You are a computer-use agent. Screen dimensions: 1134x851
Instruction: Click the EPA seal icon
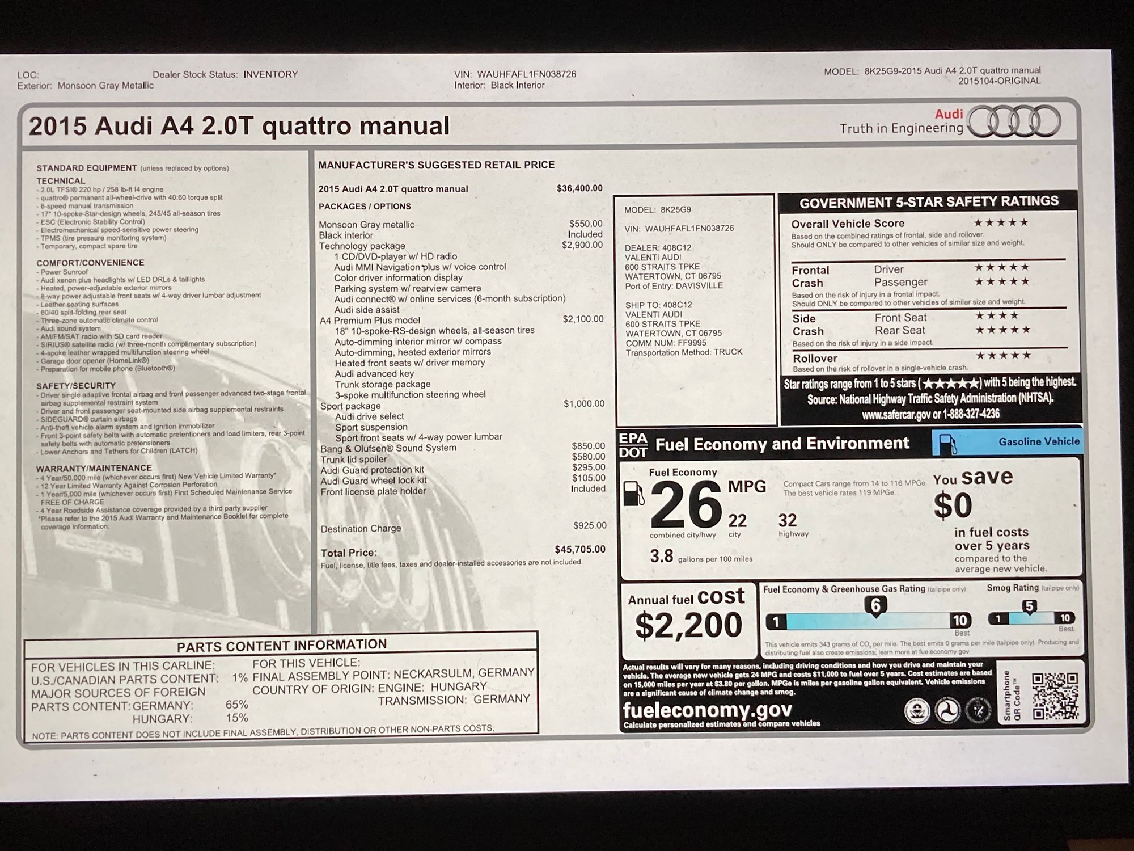pyautogui.click(x=916, y=711)
